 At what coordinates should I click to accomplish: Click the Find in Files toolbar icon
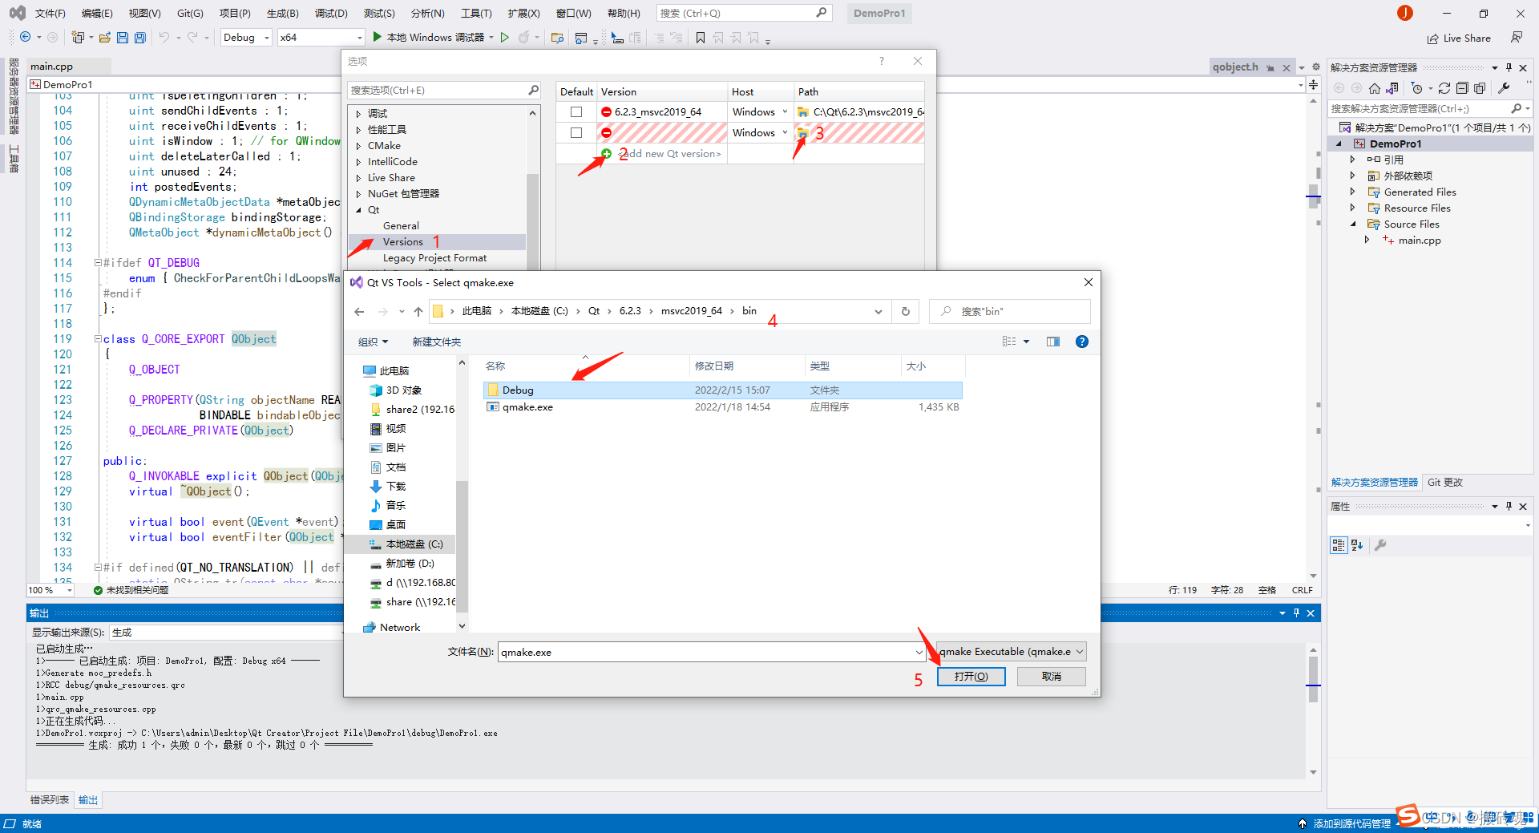[558, 38]
